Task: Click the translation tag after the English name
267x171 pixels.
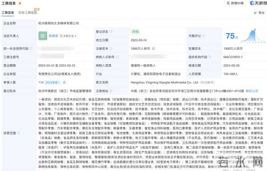Action: coord(207,82)
